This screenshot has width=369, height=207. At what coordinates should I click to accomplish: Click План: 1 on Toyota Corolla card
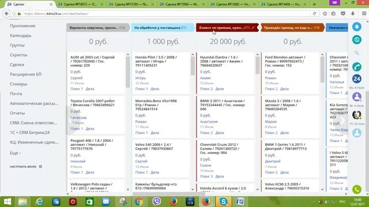77,129
